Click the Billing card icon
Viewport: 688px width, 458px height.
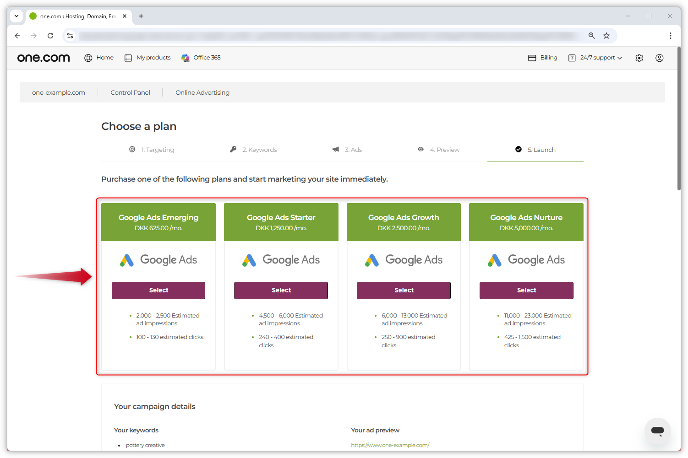(x=532, y=58)
